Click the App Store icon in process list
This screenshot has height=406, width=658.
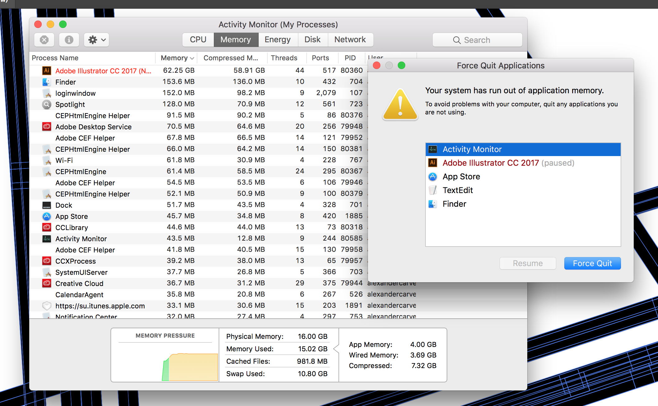click(47, 216)
